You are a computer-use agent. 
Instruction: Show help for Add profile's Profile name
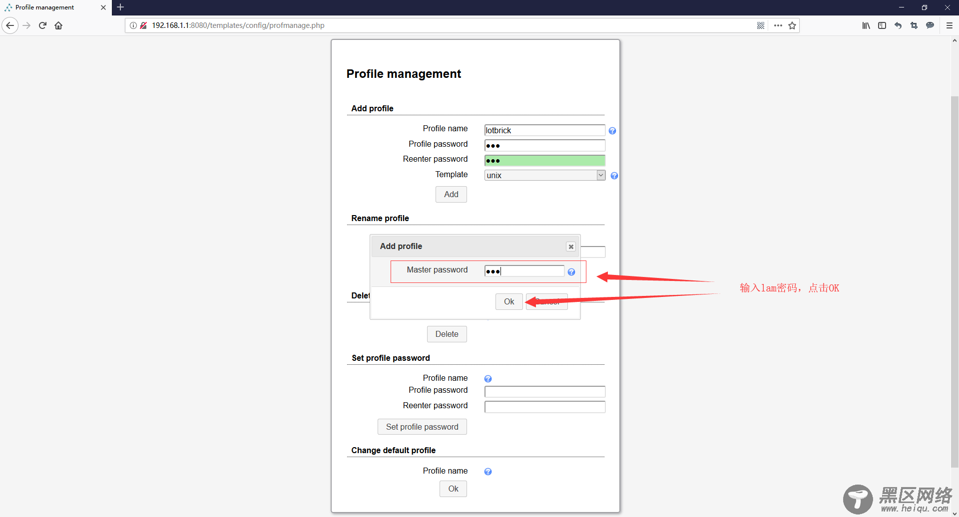tap(612, 131)
